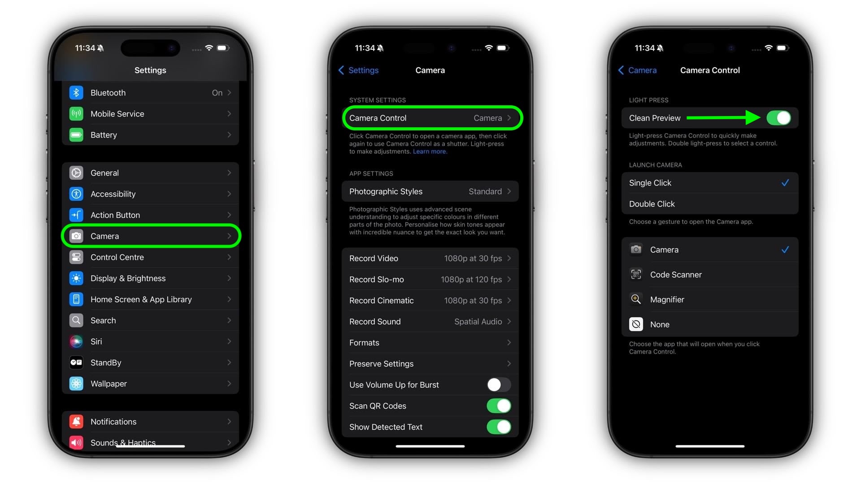Open Sounds & Haptics settings

(150, 441)
